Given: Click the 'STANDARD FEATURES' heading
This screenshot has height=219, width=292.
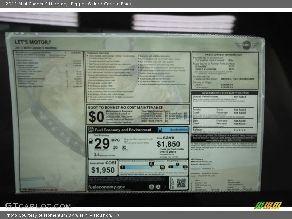Looking at the screenshot, I should (98, 53).
